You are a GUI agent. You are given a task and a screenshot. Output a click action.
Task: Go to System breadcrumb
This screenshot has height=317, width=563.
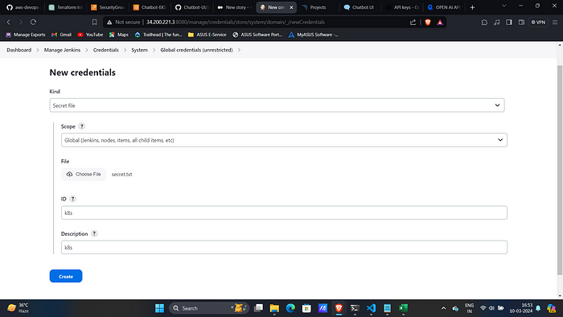pyautogui.click(x=139, y=50)
